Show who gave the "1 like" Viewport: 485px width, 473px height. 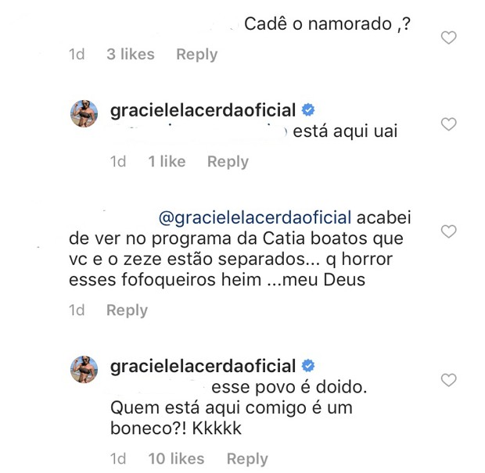click(x=167, y=162)
